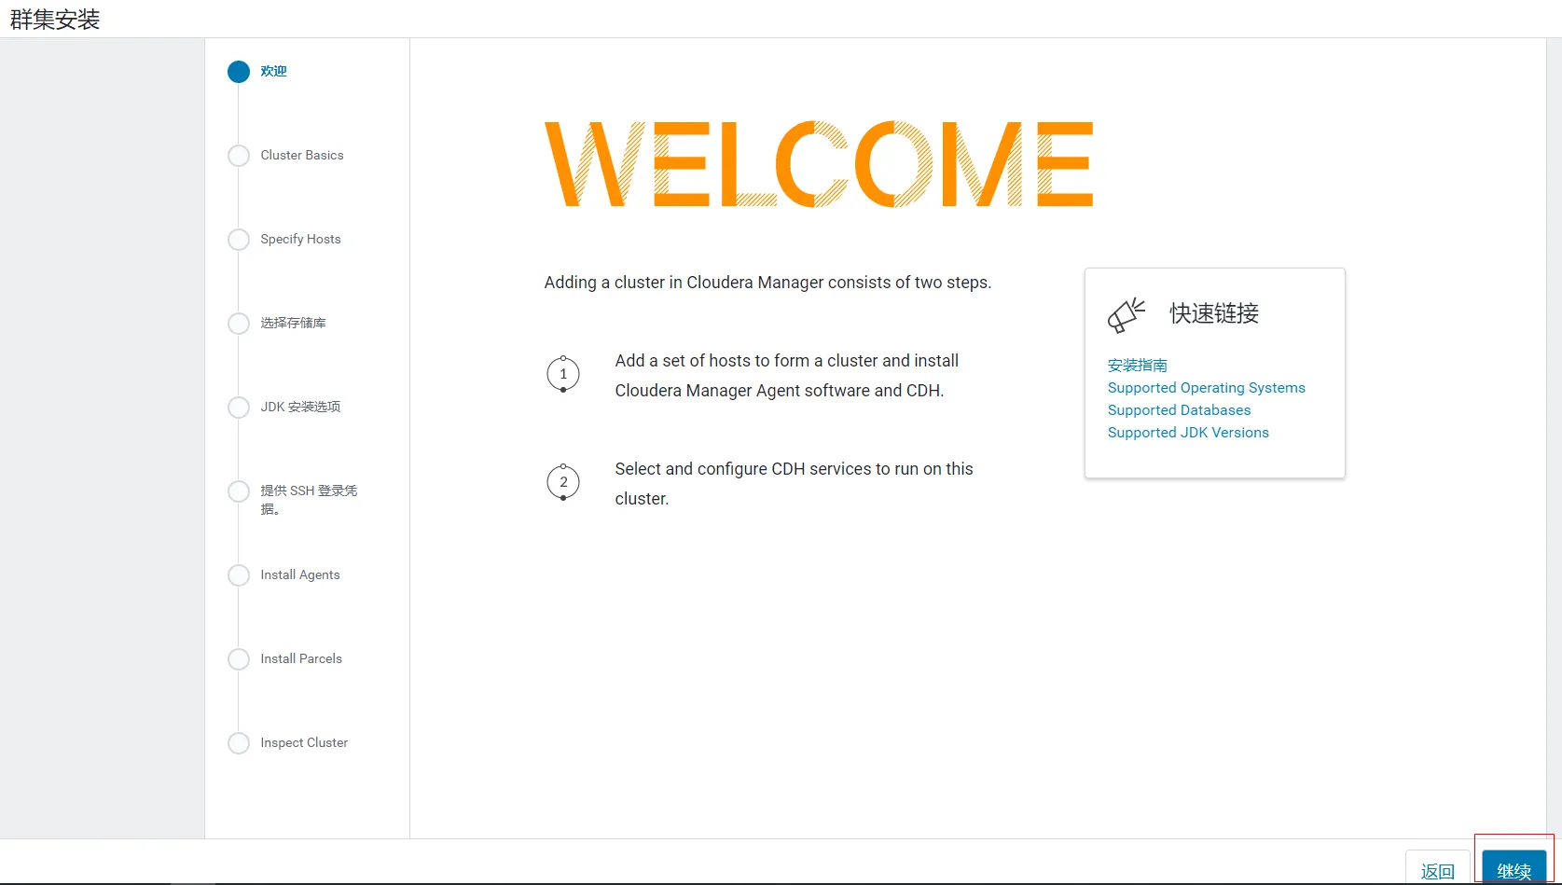1562x885 pixels.
Task: Click the Cluster Basics step circle
Action: [x=239, y=156]
